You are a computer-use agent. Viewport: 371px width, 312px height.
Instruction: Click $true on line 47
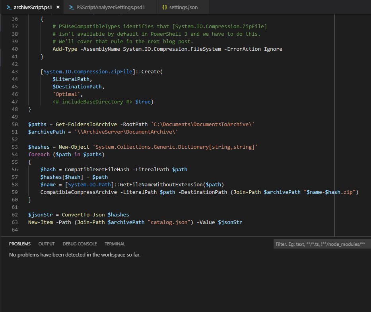pos(143,102)
